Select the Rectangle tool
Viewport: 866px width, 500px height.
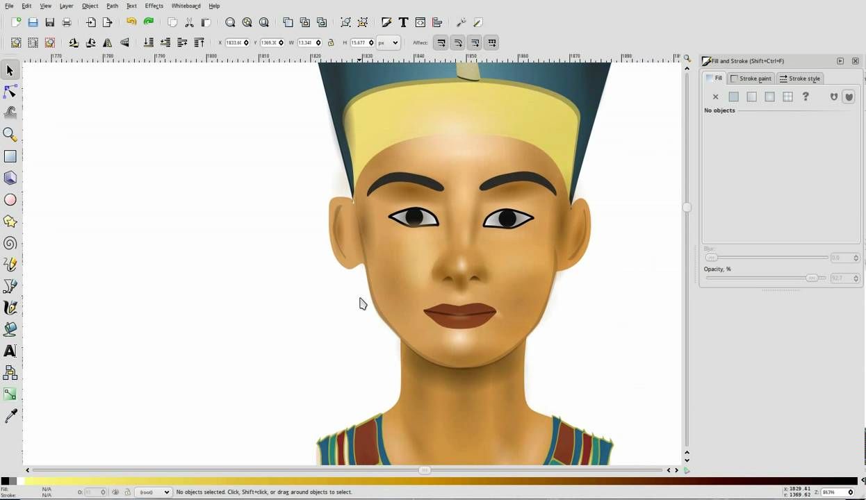click(10, 156)
